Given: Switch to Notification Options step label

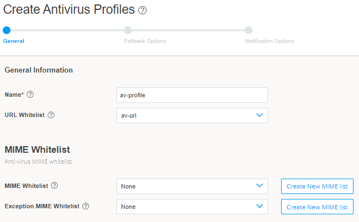Looking at the screenshot, I should coord(269,41).
